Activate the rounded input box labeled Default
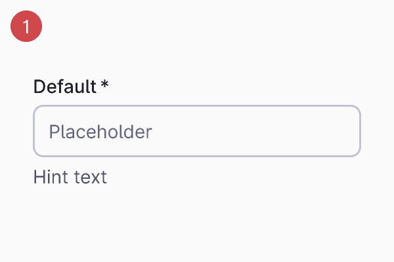The height and width of the screenshot is (262, 394). coord(197,132)
